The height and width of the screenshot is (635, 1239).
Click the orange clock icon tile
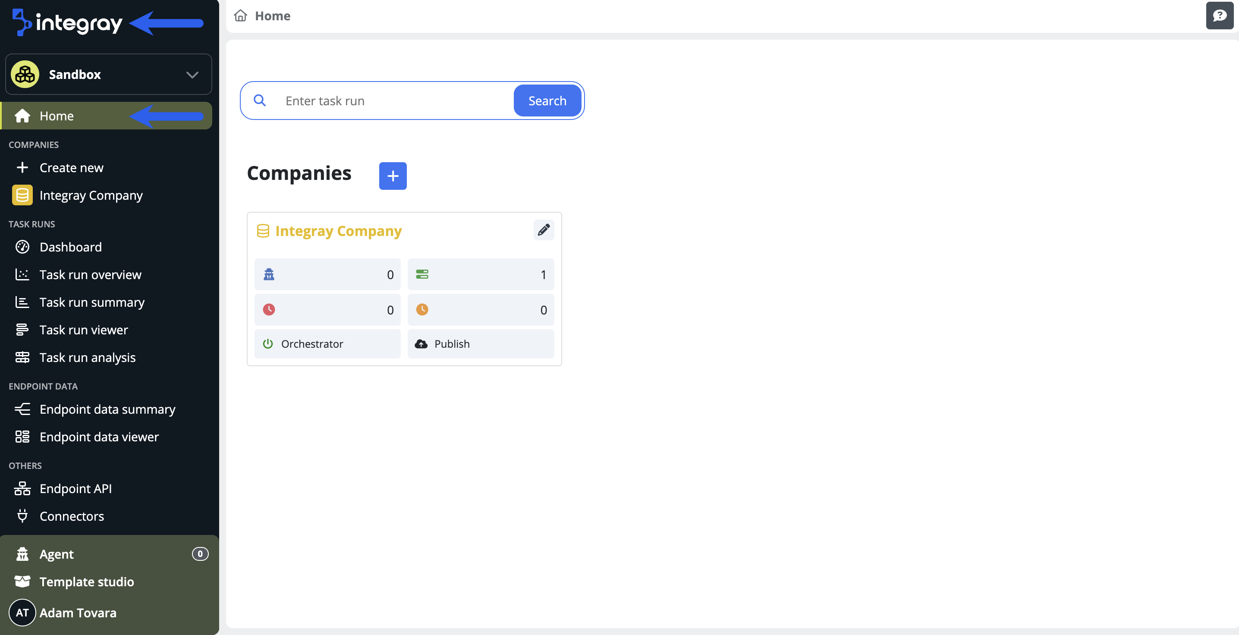481,310
